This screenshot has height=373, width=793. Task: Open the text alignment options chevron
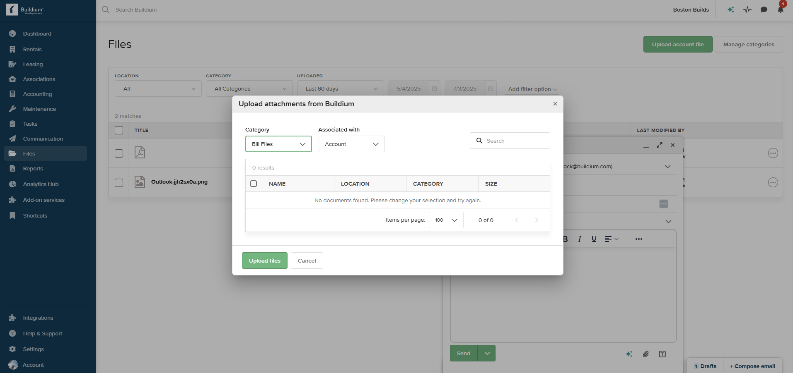[617, 239]
